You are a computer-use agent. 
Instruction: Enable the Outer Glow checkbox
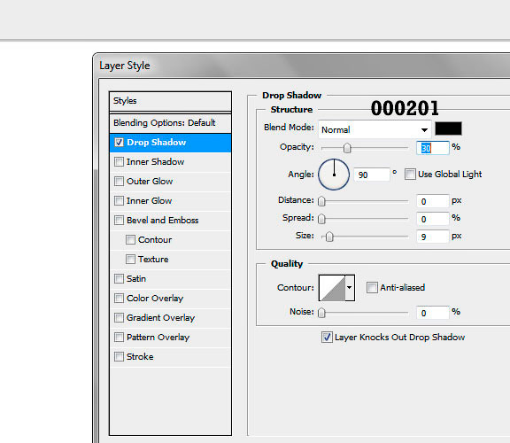pyautogui.click(x=119, y=182)
